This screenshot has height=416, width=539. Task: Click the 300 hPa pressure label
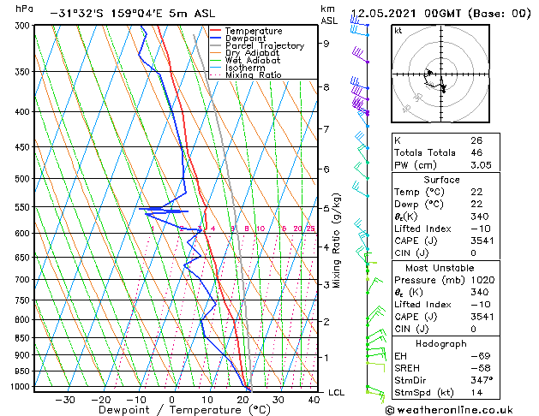[x=24, y=26]
